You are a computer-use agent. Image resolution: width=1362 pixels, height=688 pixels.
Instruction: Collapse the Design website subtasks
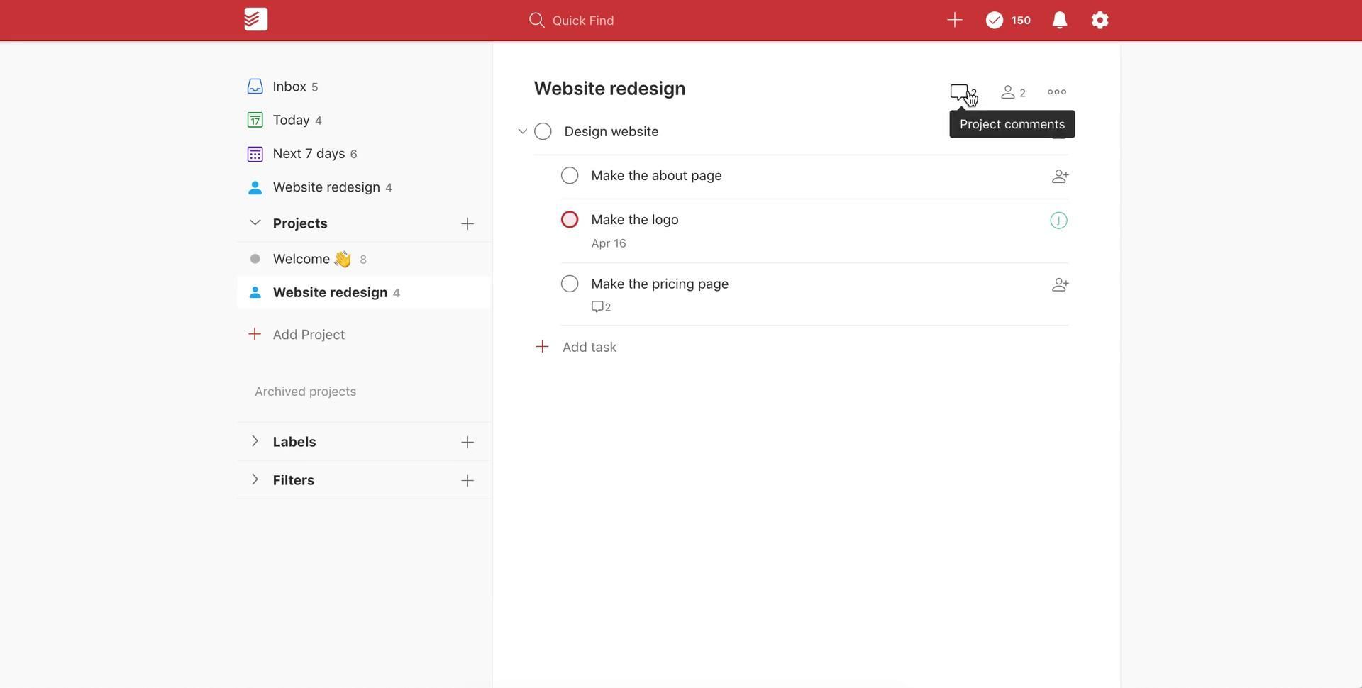pyautogui.click(x=522, y=132)
